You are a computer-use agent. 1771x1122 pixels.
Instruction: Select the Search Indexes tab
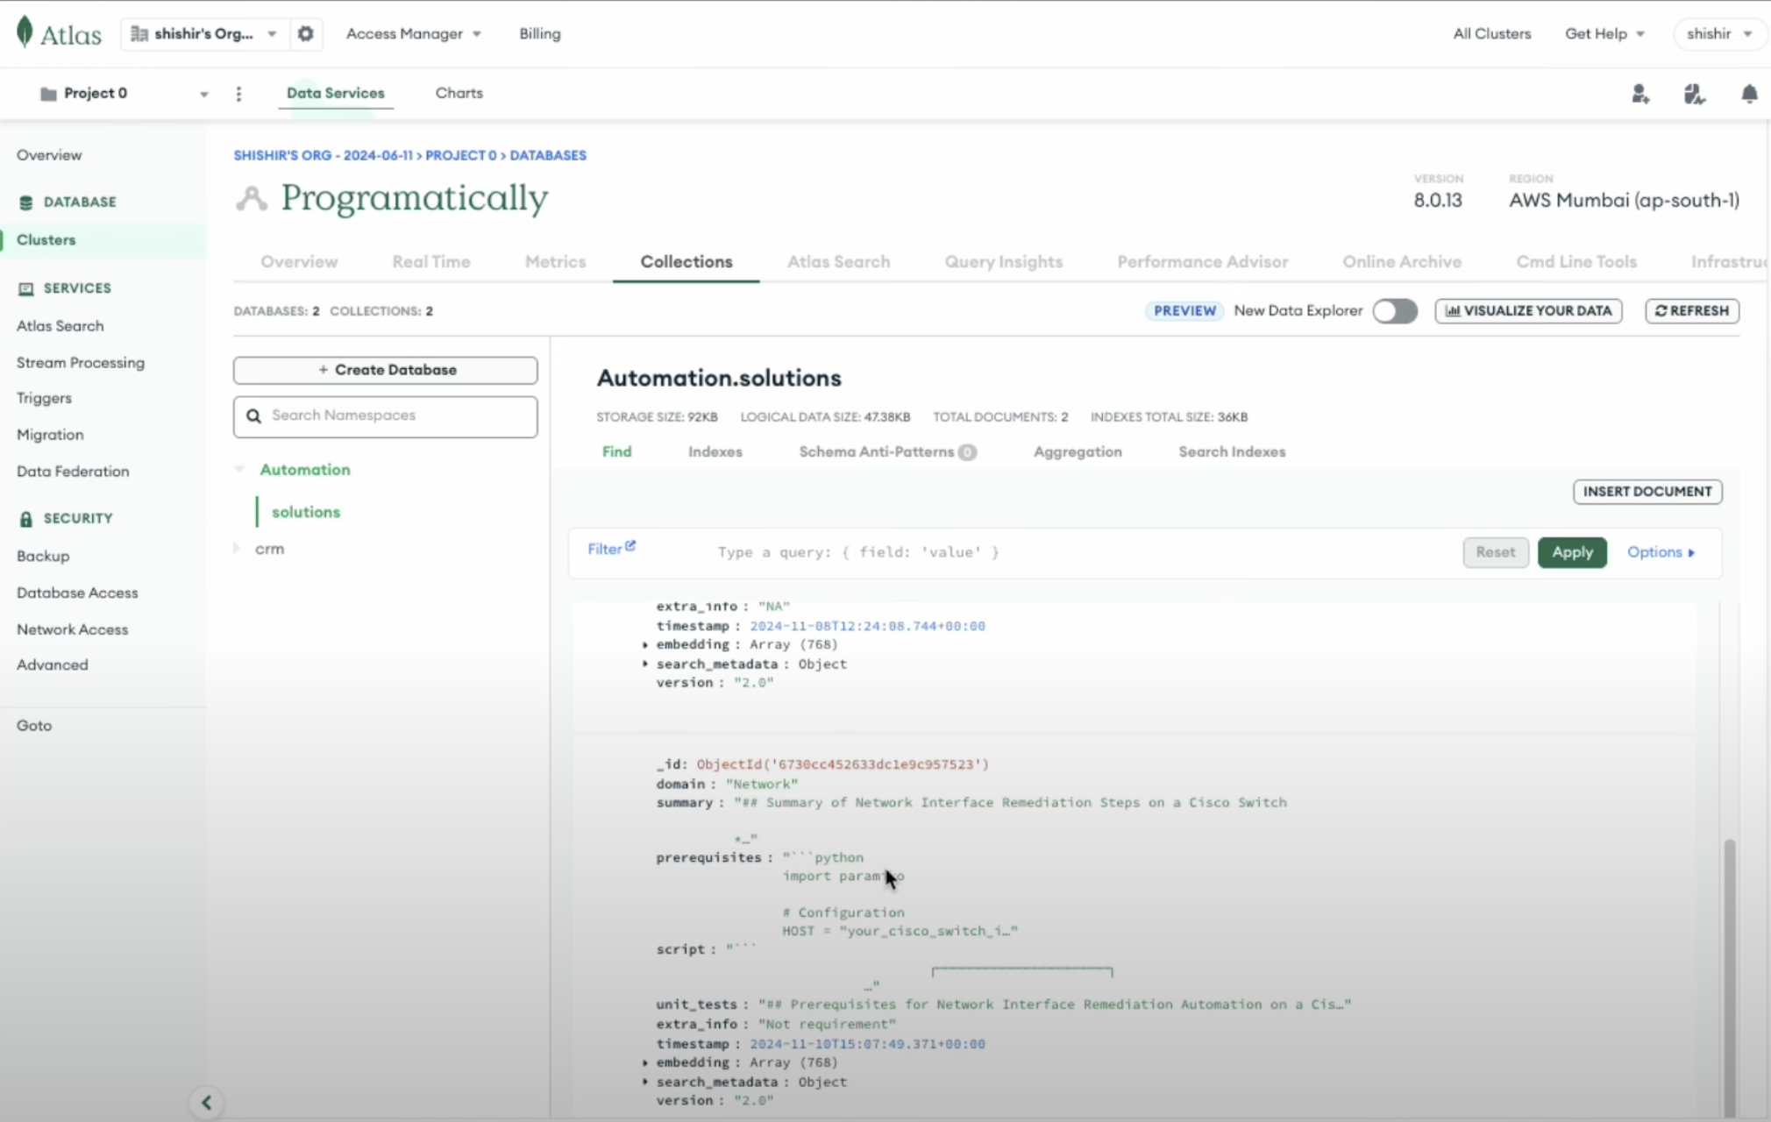[x=1232, y=452]
